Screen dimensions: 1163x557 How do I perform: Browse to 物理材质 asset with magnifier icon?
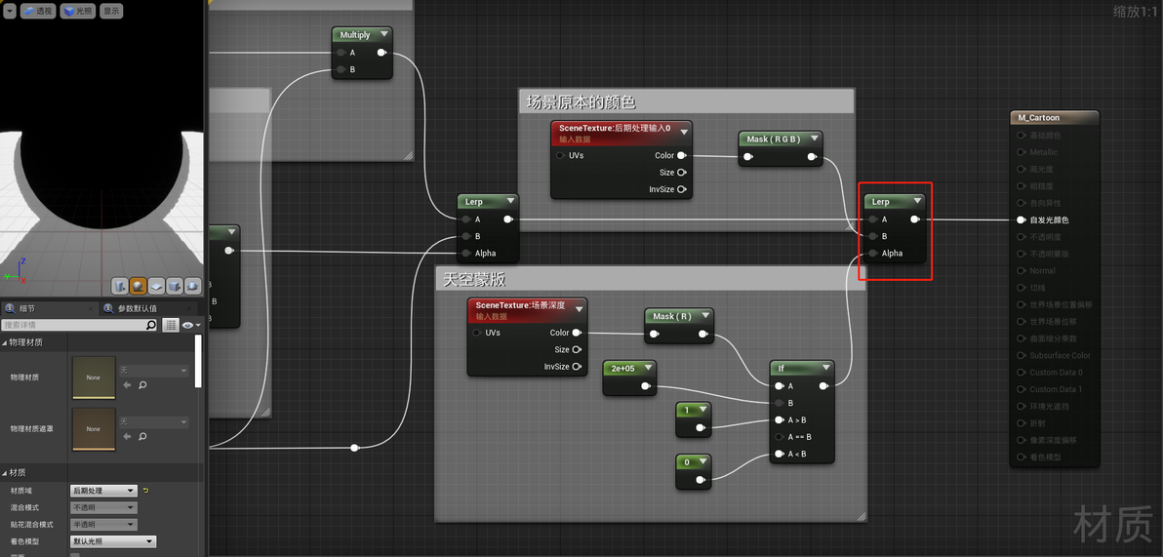click(141, 385)
